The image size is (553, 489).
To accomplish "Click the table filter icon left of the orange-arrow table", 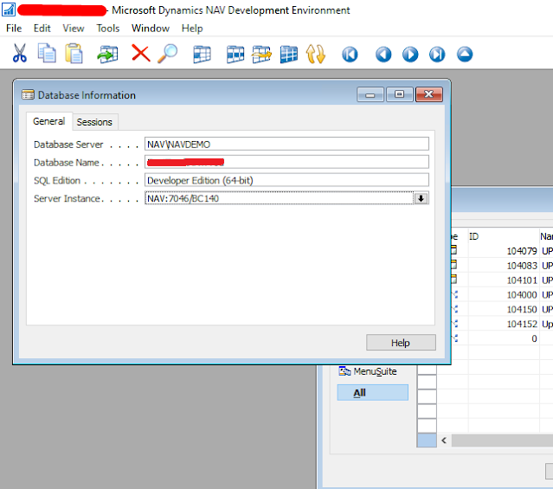I will pyautogui.click(x=235, y=55).
